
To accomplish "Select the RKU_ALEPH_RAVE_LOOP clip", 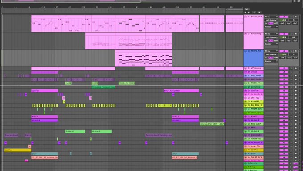I will tap(212, 124).
